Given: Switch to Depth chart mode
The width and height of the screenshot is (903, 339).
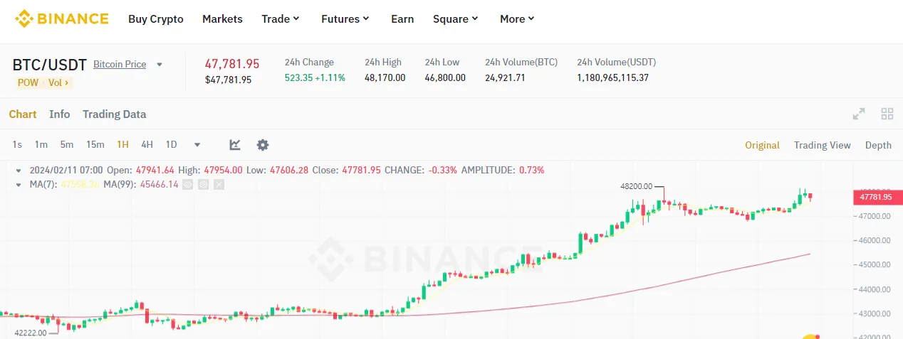Looking at the screenshot, I should (x=878, y=145).
